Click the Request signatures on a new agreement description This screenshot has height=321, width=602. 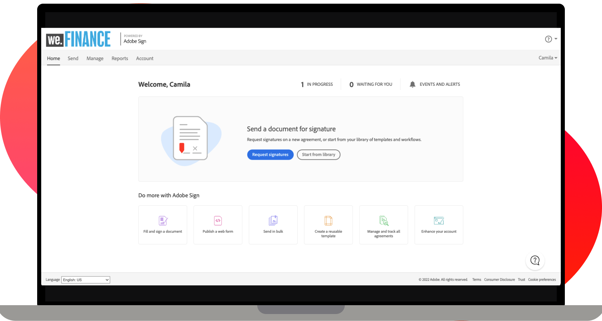click(x=334, y=140)
